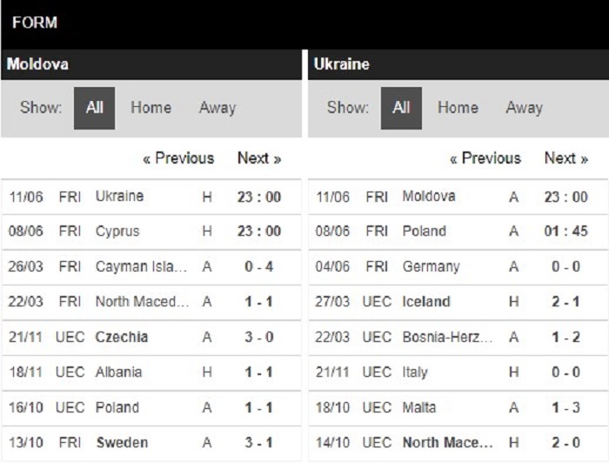Go to Next Moldova matches
609x463 pixels.
point(259,158)
